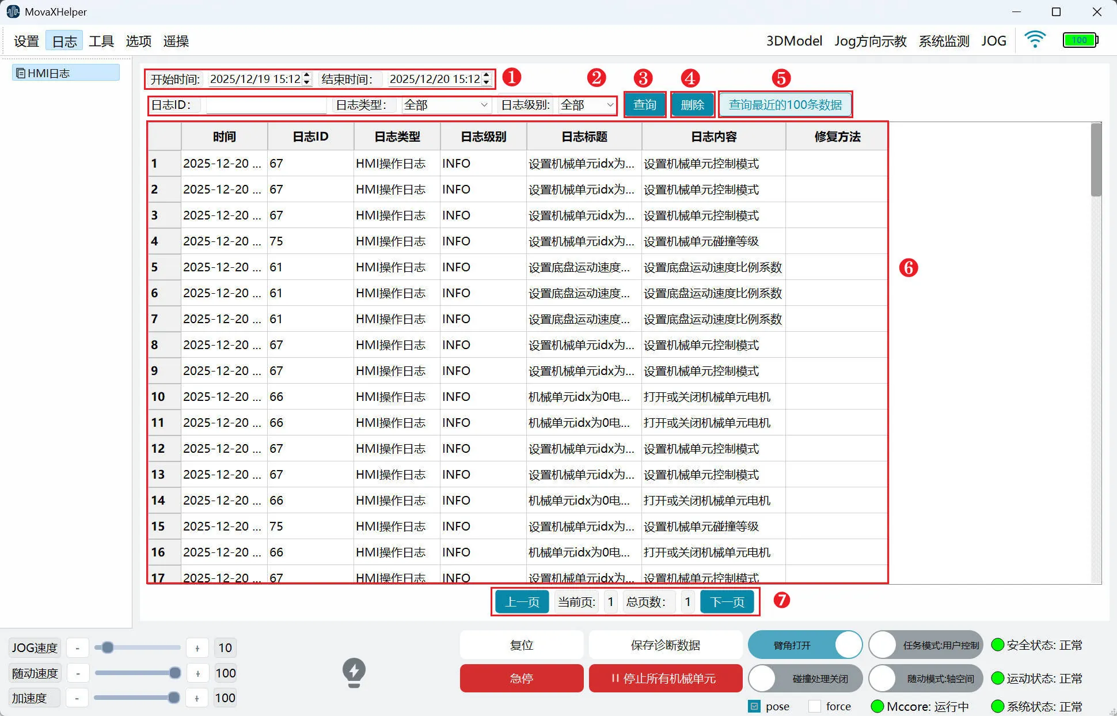Image resolution: width=1117 pixels, height=716 pixels.
Task: Open the 系统监测 menu item
Action: click(944, 41)
